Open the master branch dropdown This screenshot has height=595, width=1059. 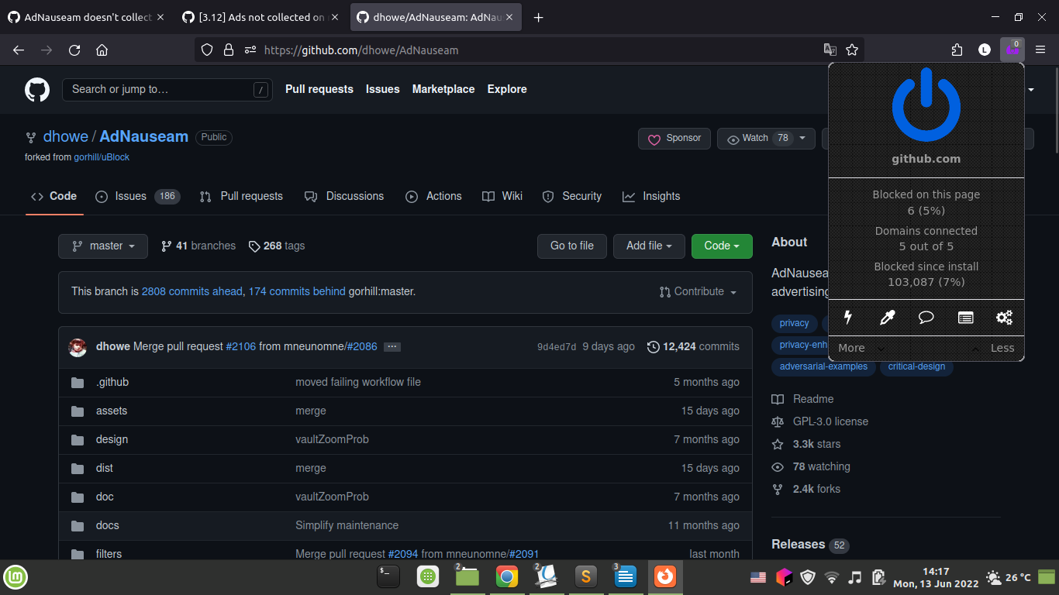pos(102,246)
